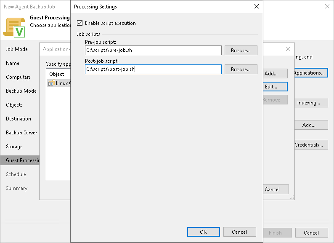Click the Guest Processing wizard scroll icon
334x243 pixels.
tap(14, 27)
